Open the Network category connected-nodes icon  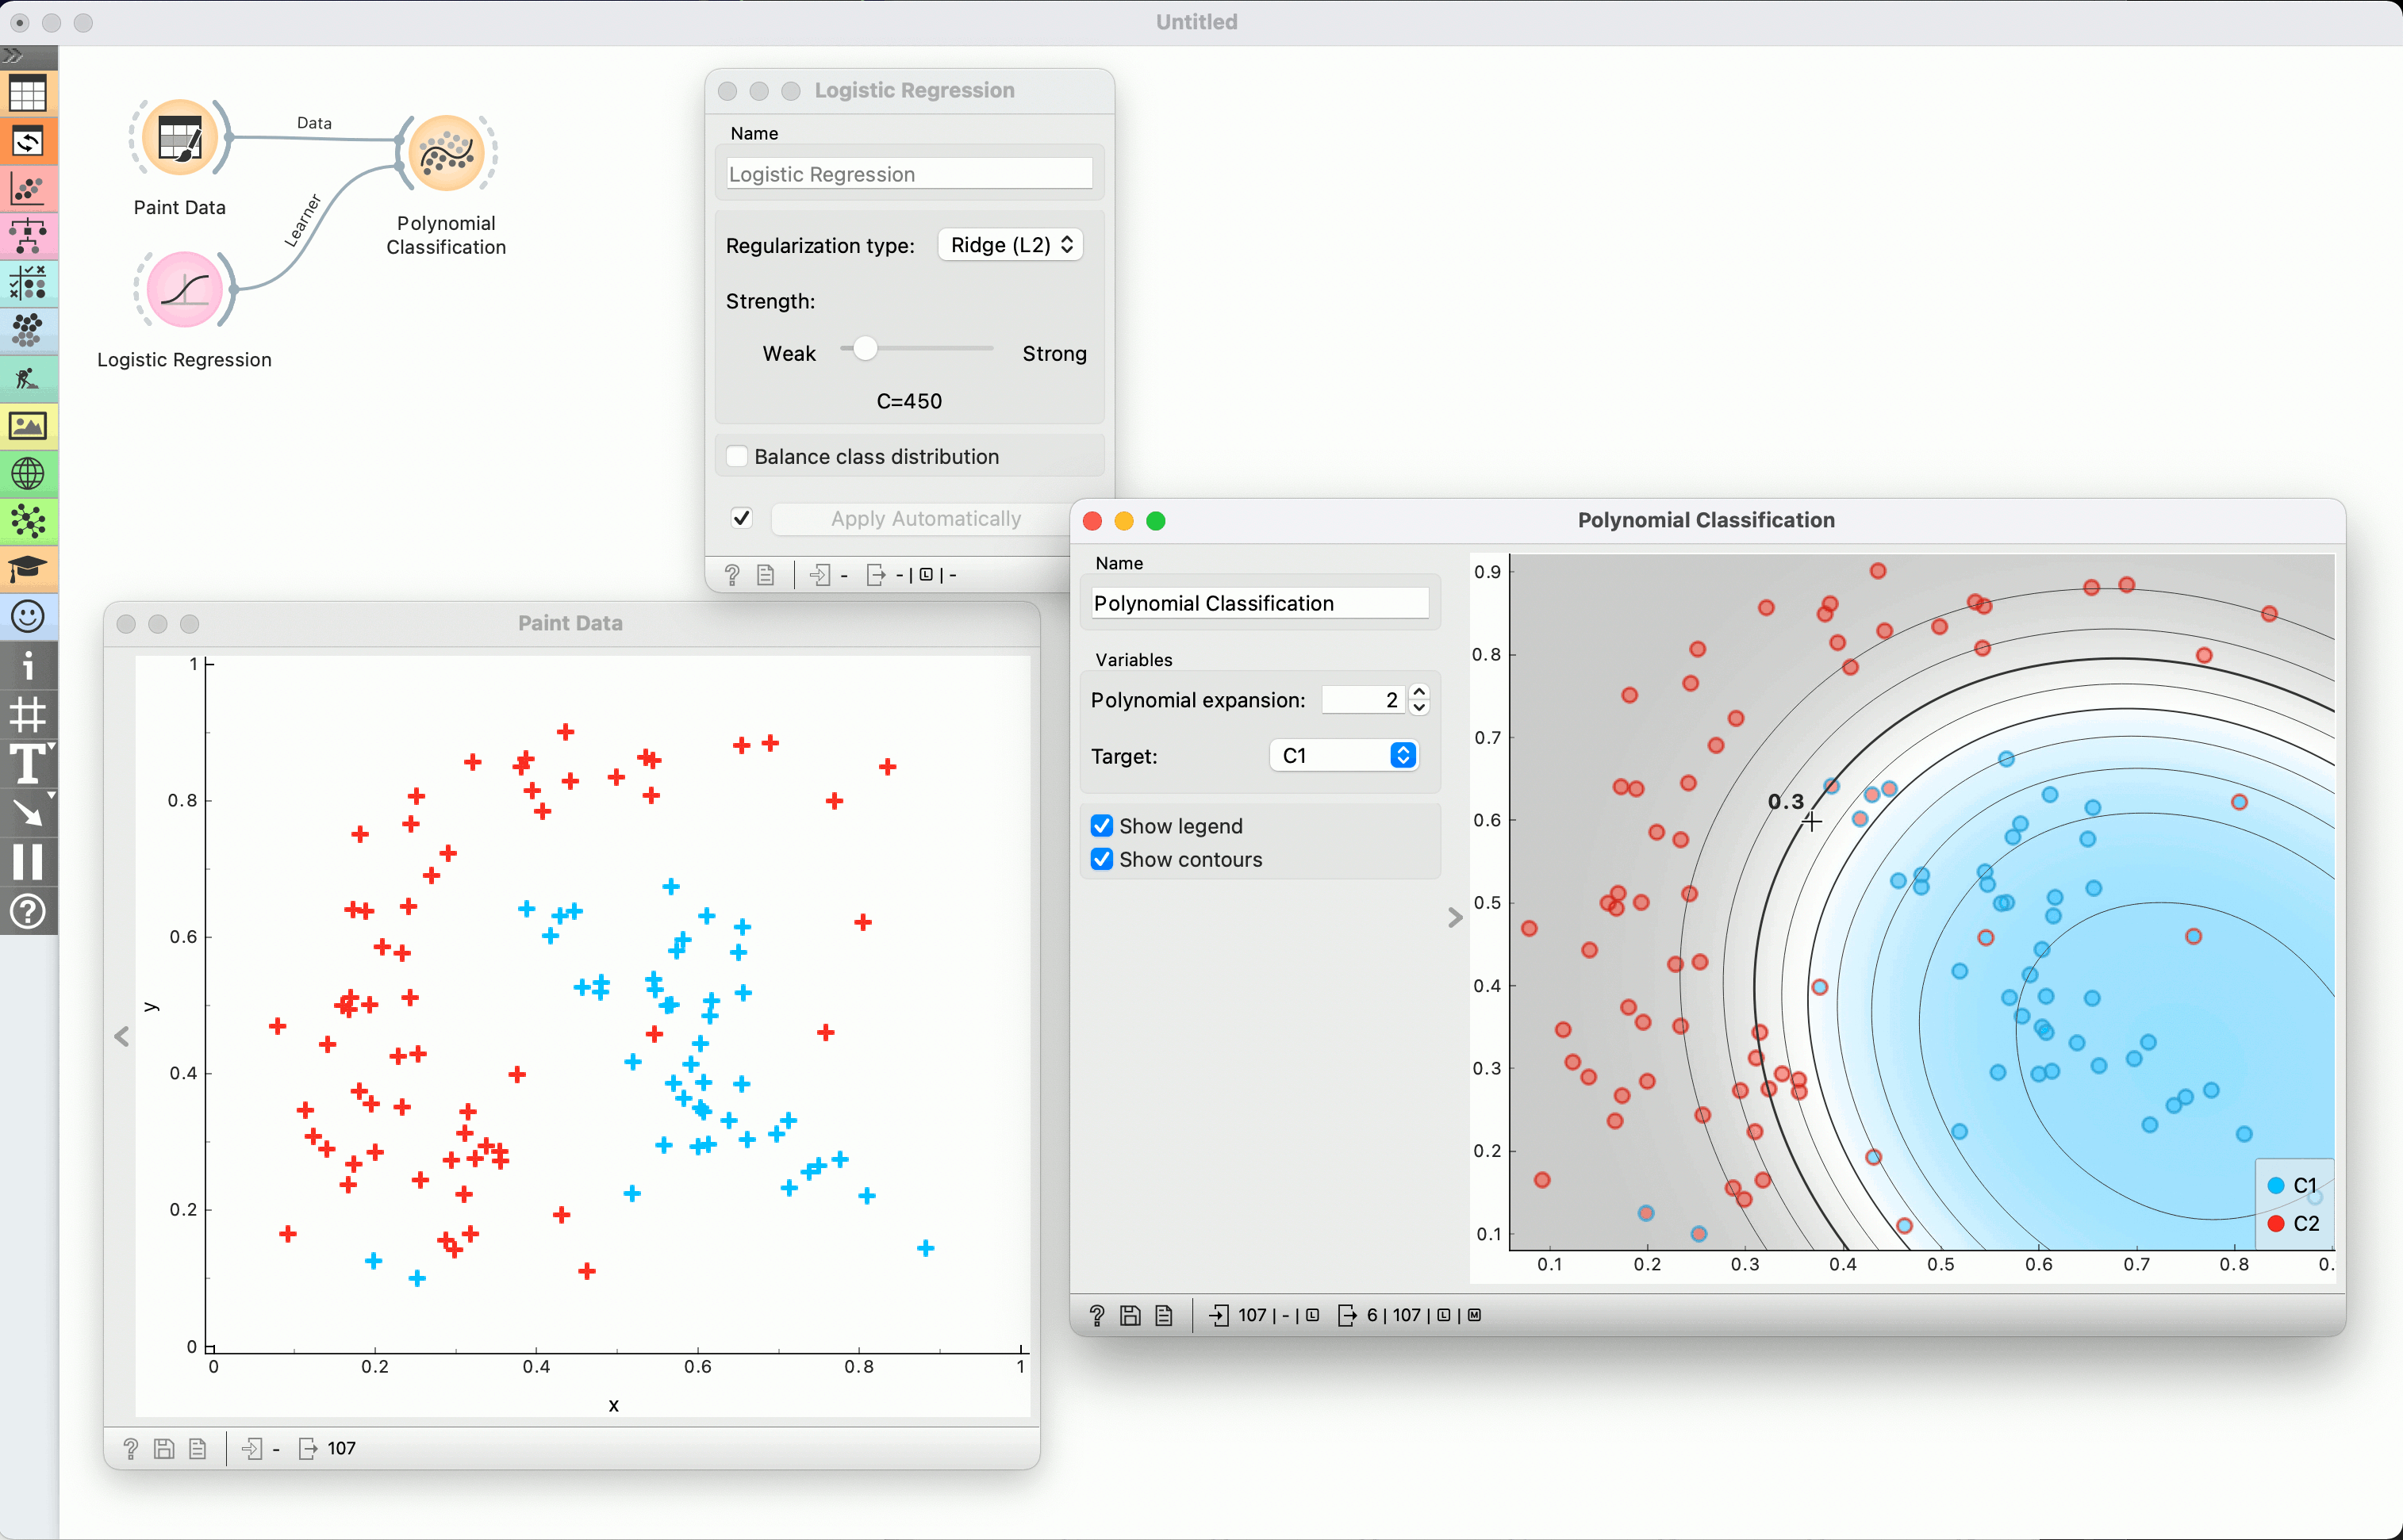point(28,521)
